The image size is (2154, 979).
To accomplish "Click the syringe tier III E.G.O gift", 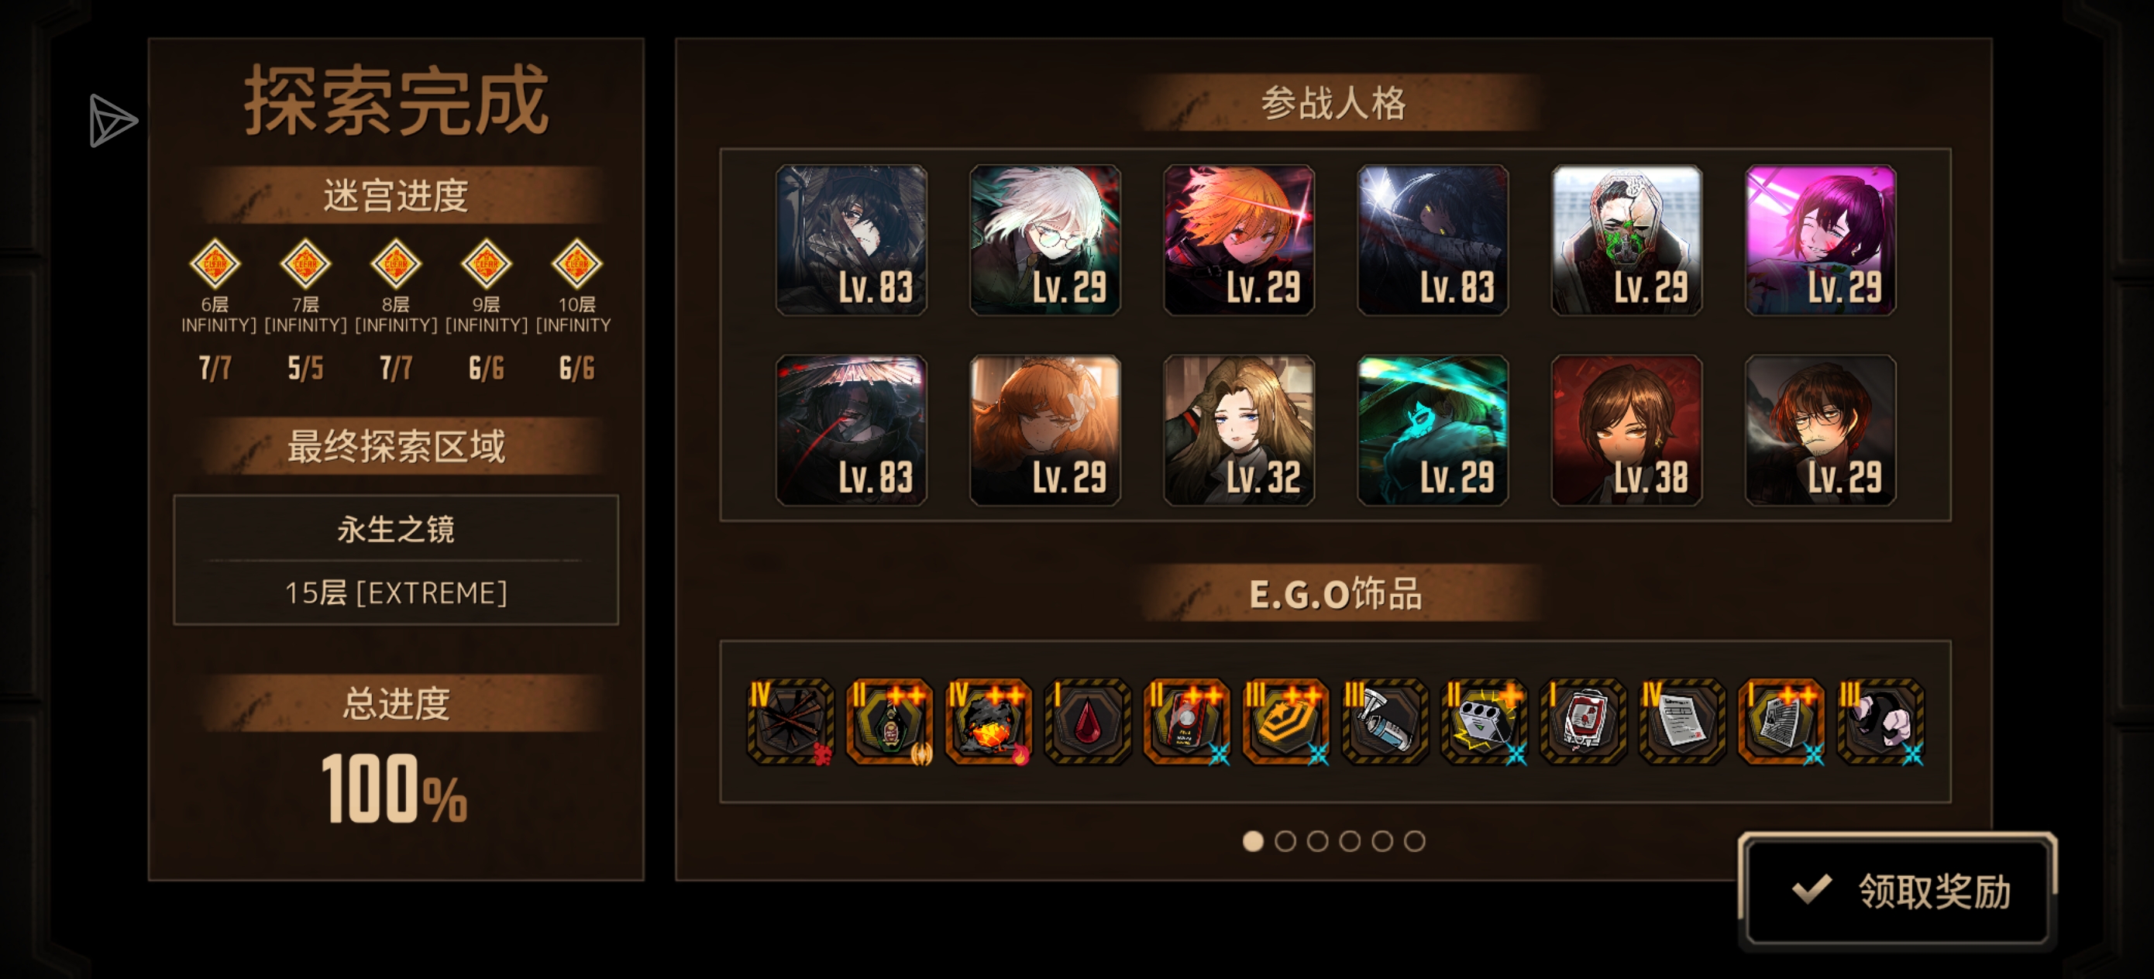I will coord(1385,720).
